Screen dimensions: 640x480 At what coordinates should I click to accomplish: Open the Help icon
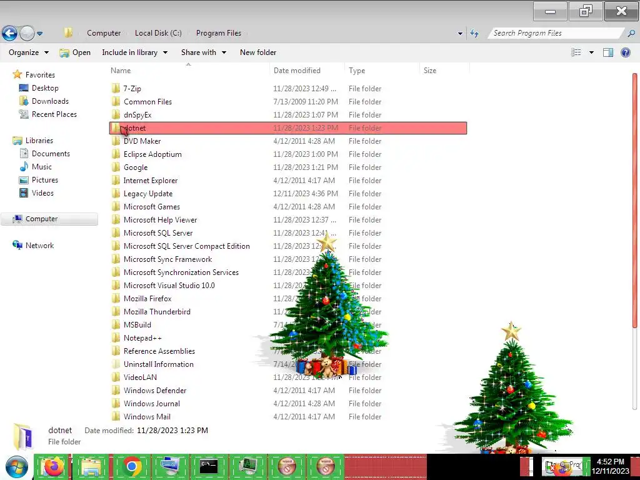tap(625, 52)
